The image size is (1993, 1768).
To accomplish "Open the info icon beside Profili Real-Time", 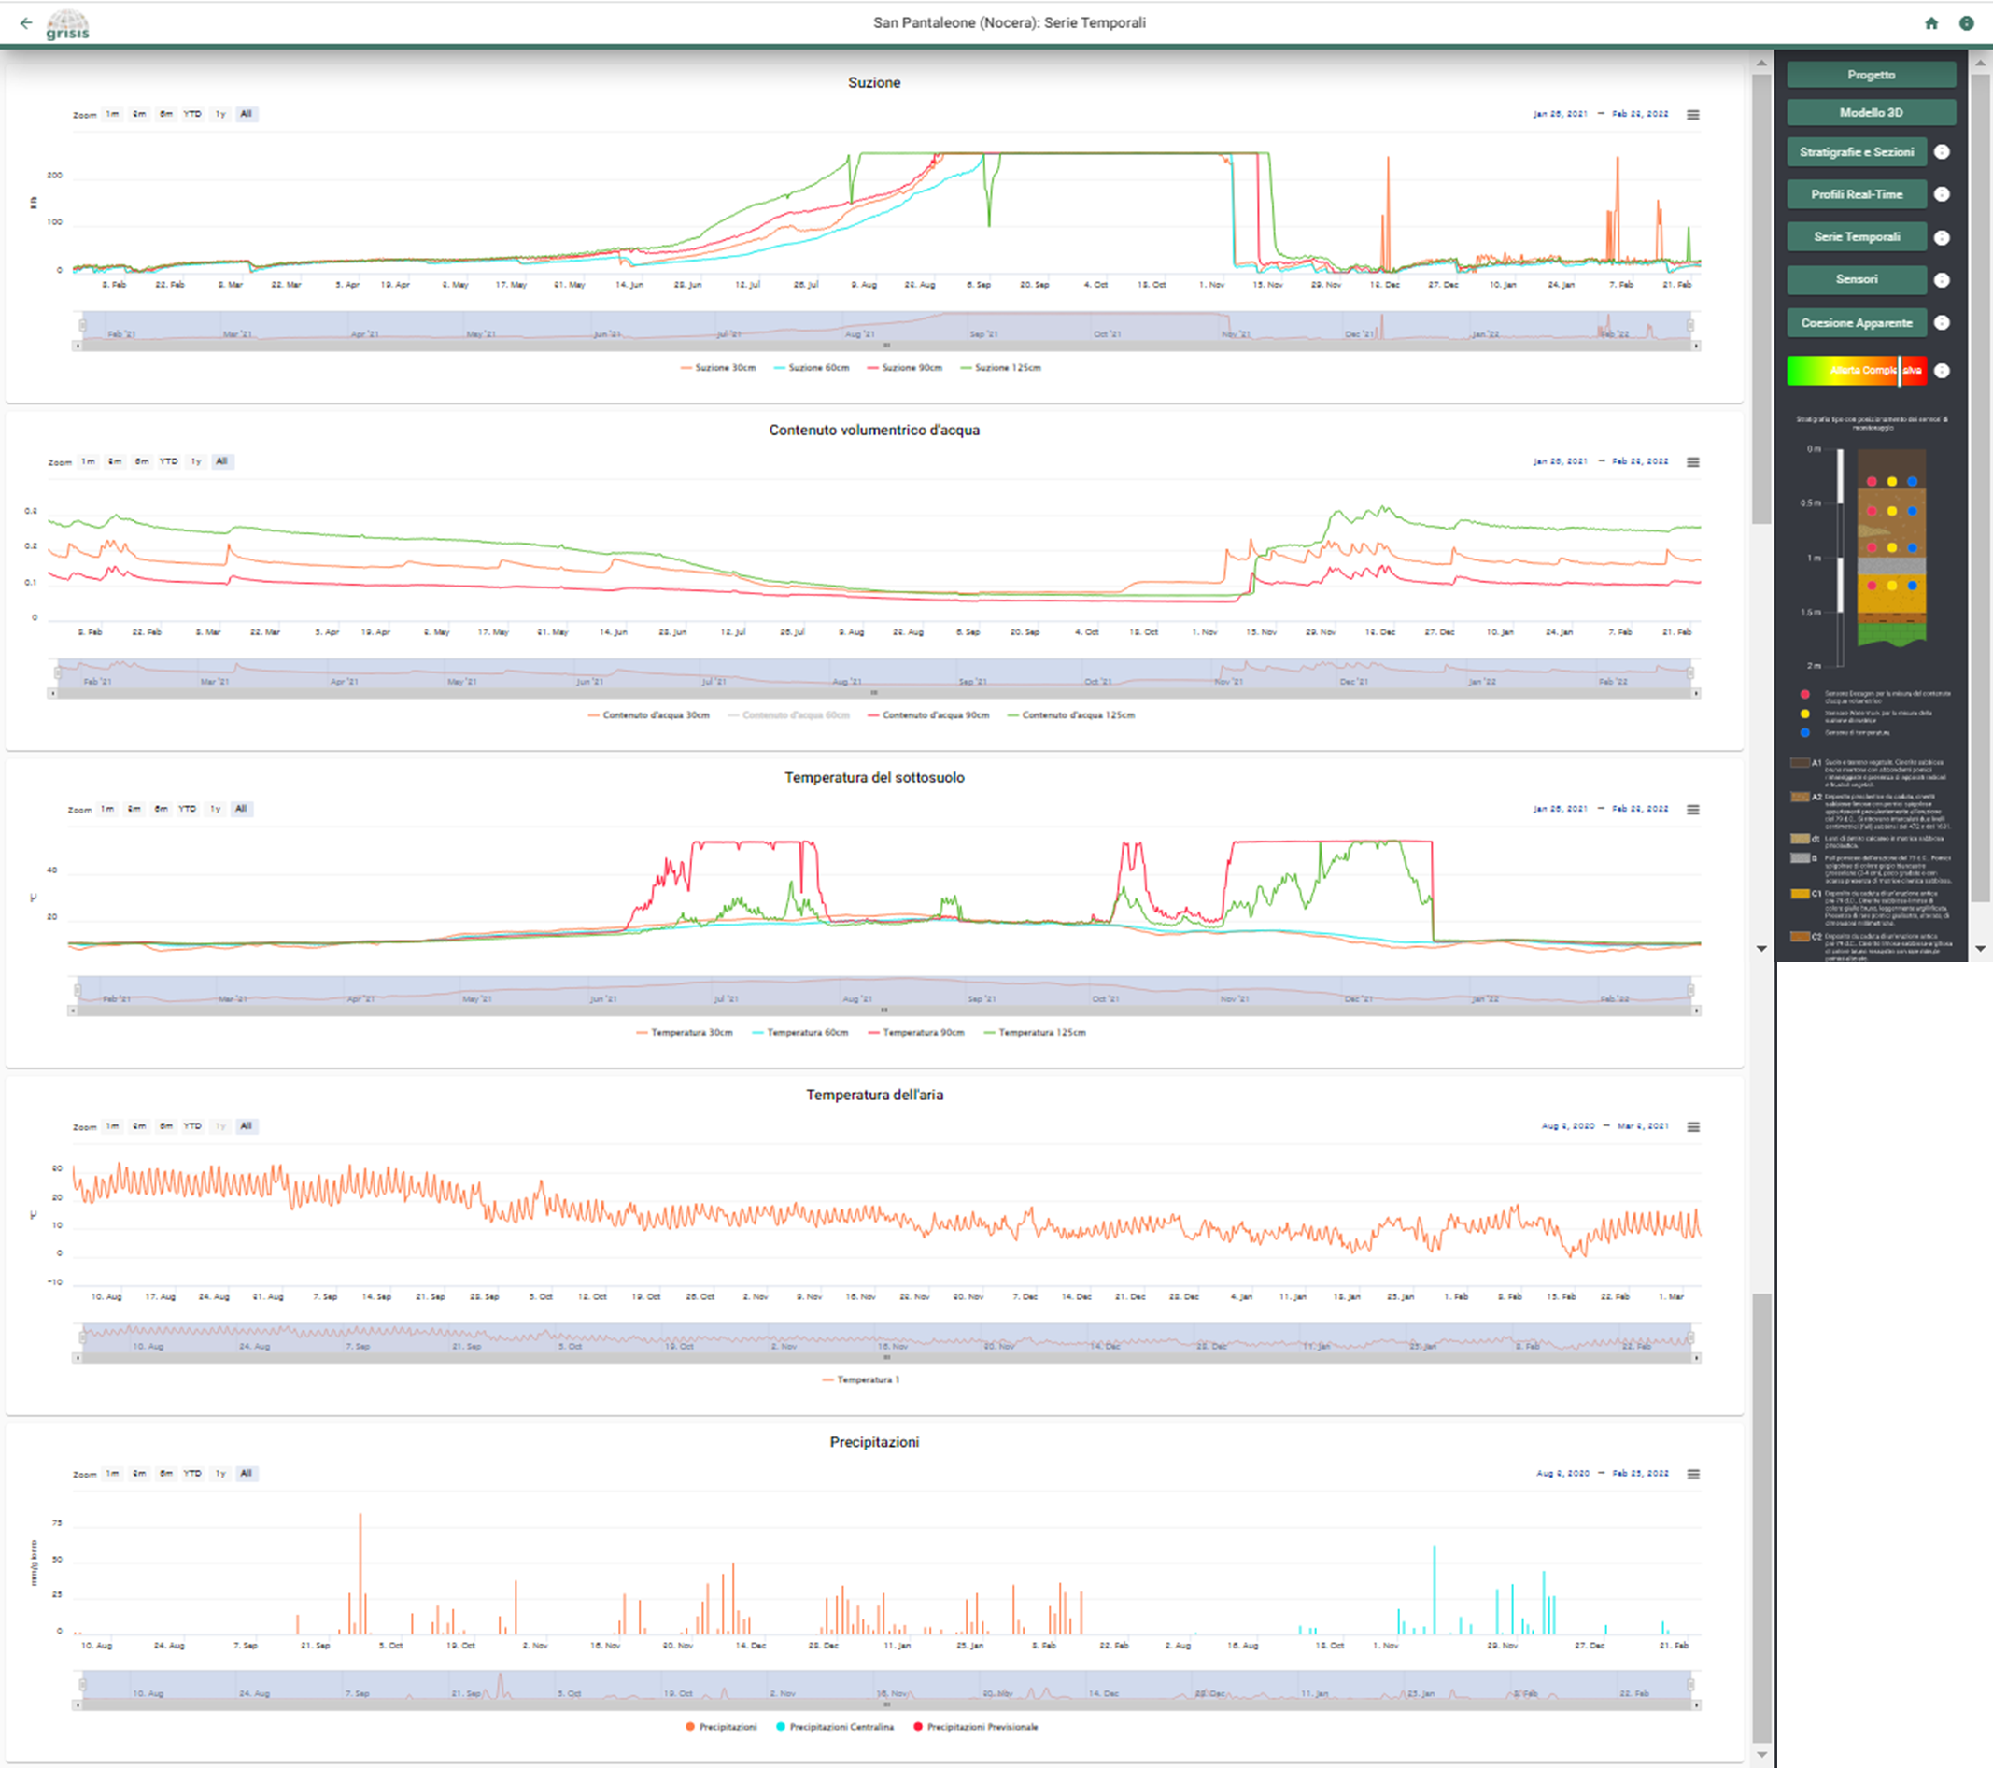I will pyautogui.click(x=1942, y=194).
